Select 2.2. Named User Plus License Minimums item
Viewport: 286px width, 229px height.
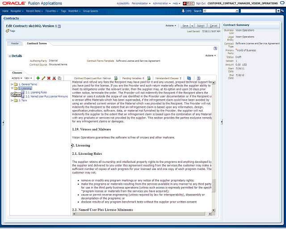(x=46, y=97)
